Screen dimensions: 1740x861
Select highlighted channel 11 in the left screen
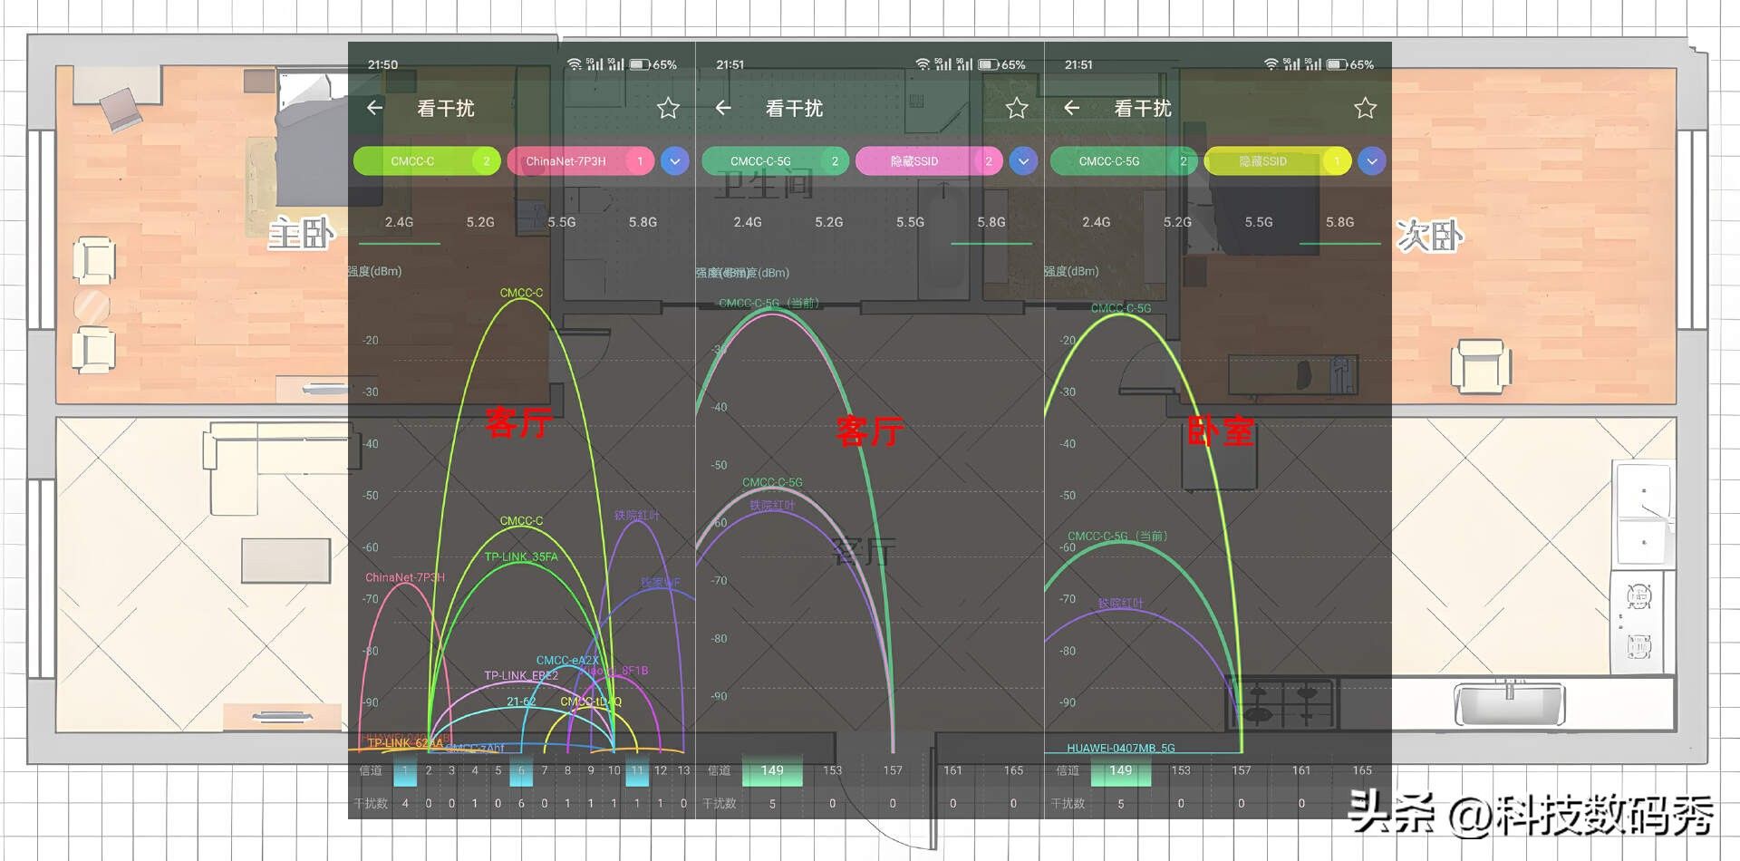(637, 771)
